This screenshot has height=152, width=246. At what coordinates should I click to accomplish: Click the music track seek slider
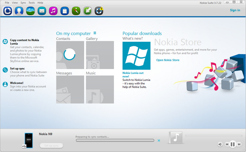pos(214,136)
